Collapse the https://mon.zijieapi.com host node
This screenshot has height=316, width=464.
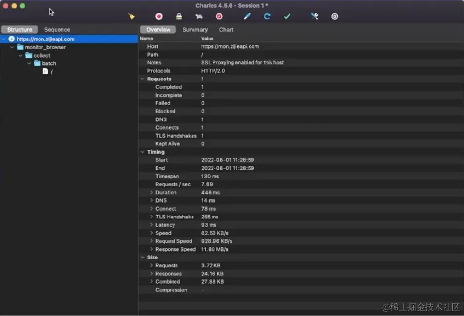3,39
